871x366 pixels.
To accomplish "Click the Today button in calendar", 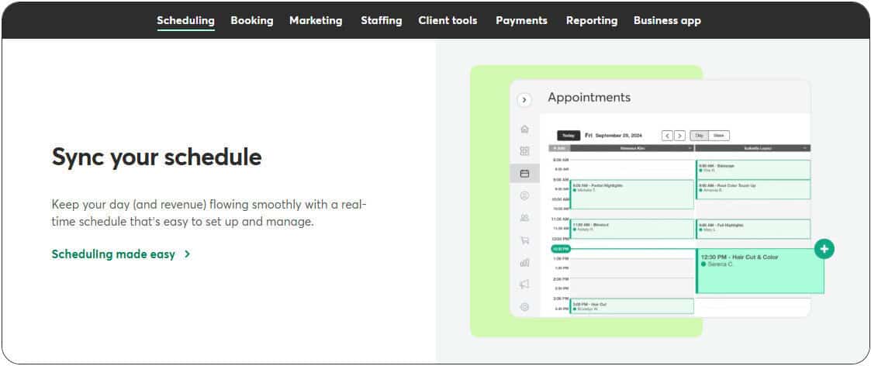I will 569,136.
